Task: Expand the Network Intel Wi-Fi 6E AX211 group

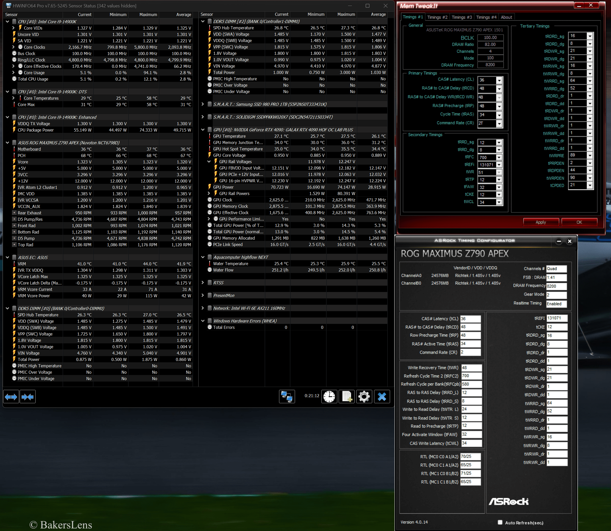Action: pyautogui.click(x=203, y=308)
